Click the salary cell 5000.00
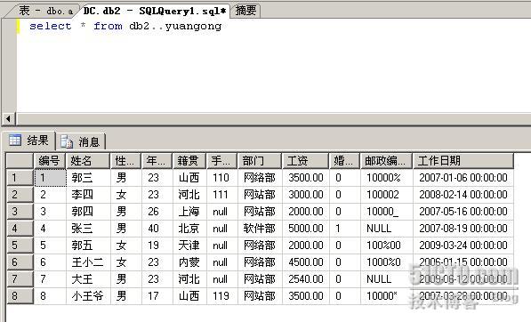Viewport: 531px width, 322px height. pos(305,229)
